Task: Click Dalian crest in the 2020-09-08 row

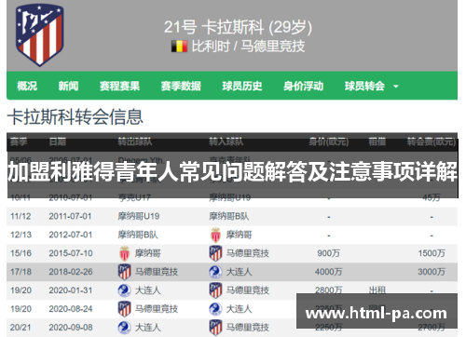Action: coord(124,328)
